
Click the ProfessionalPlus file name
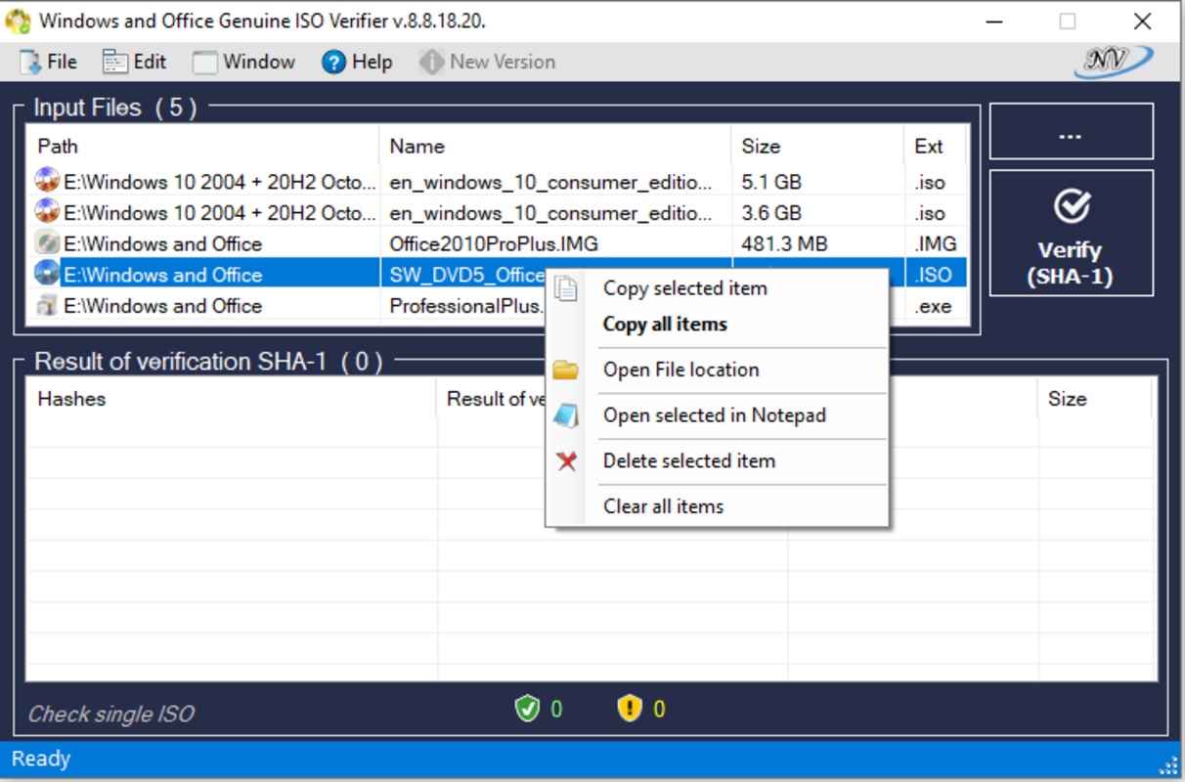coord(466,306)
